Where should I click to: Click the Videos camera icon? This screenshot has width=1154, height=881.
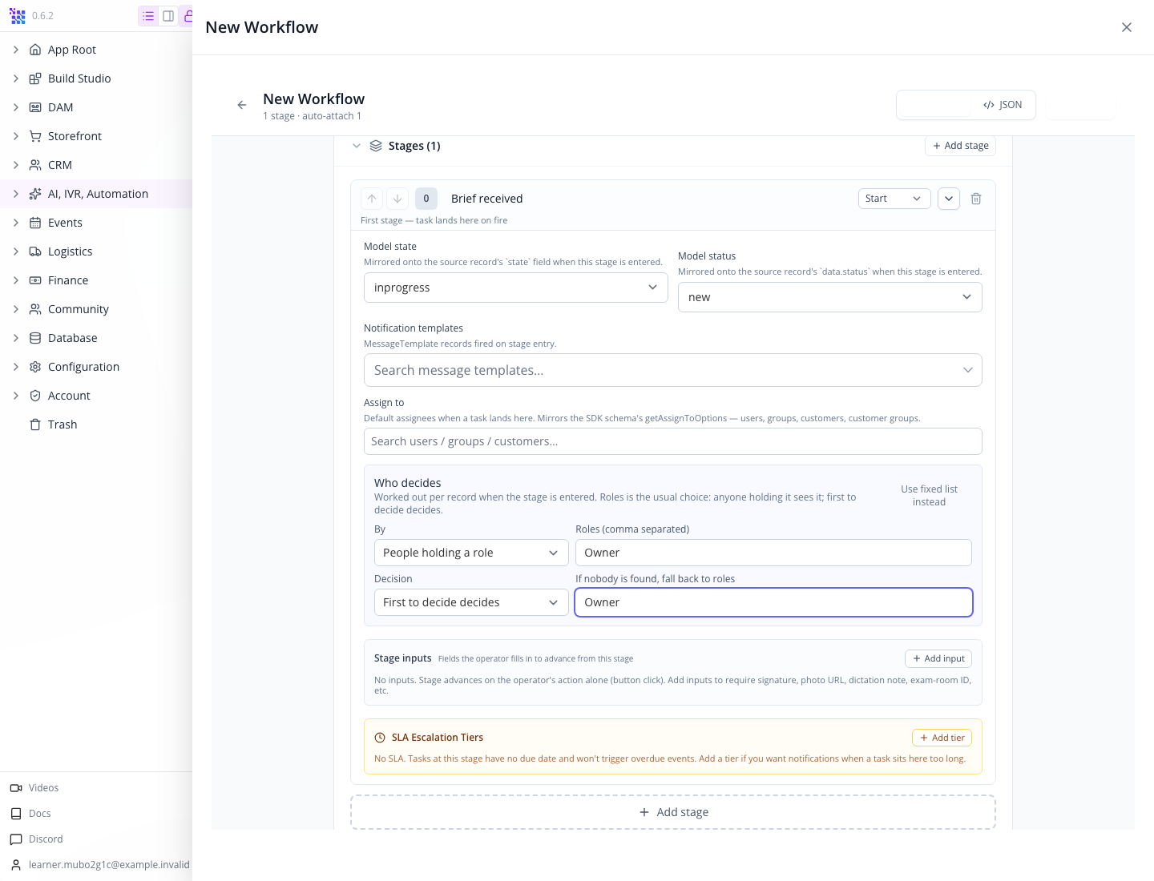tap(16, 788)
